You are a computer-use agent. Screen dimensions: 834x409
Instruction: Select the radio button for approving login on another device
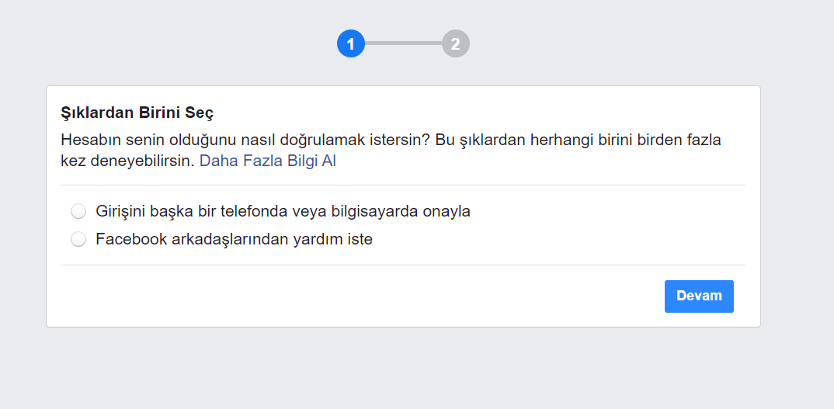pos(78,211)
